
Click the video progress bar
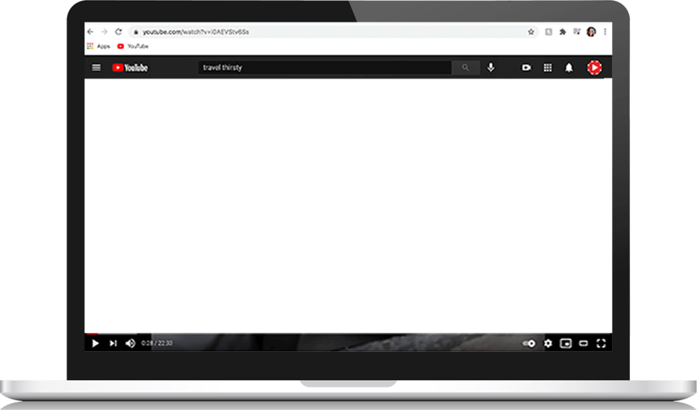348,333
